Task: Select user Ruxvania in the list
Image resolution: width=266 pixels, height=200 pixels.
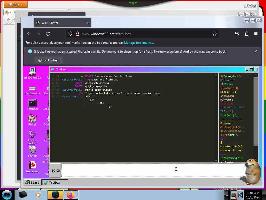Action: point(227,100)
